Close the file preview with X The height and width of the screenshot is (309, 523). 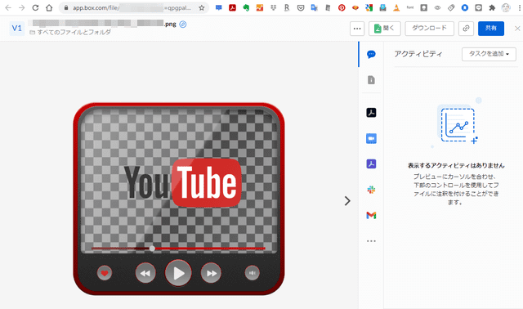pos(517,29)
